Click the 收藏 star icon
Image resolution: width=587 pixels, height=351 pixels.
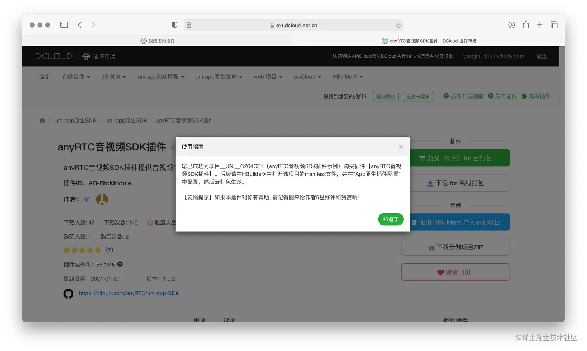point(150,223)
